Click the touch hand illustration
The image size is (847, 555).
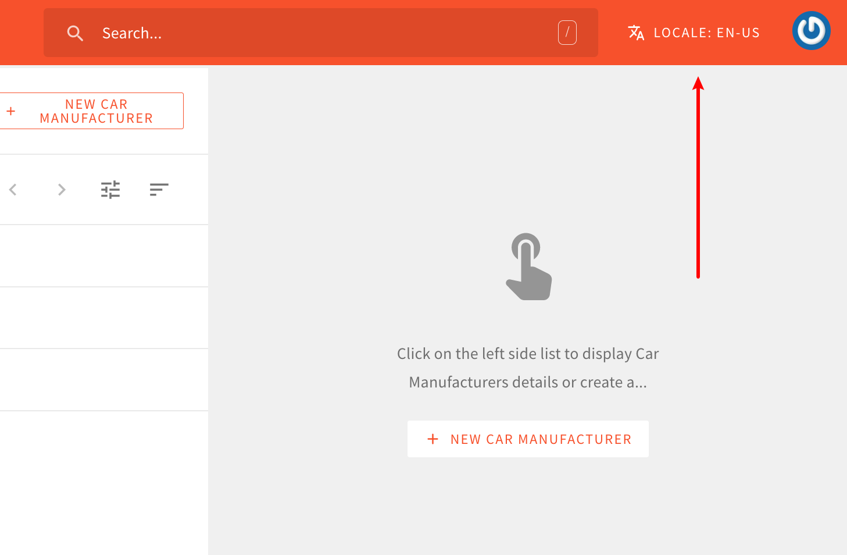[528, 266]
